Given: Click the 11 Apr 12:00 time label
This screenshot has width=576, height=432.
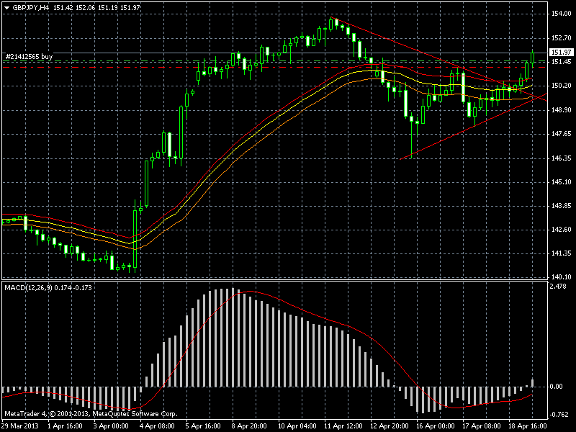Looking at the screenshot, I should [343, 426].
